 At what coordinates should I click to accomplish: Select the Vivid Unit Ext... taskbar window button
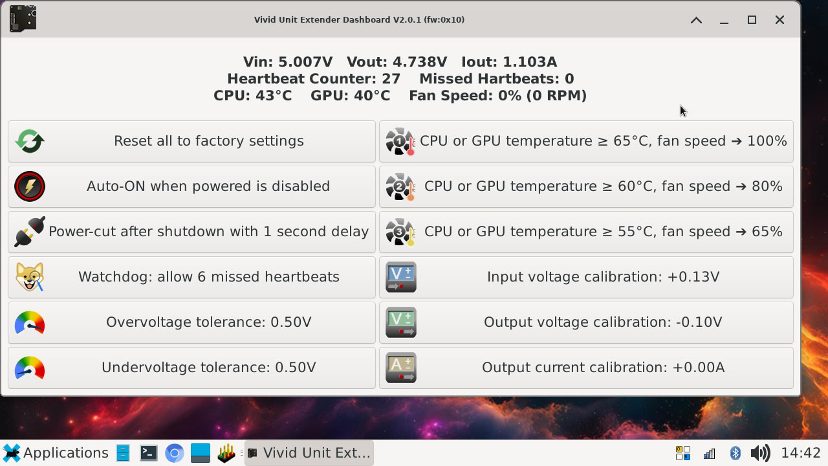pyautogui.click(x=309, y=452)
